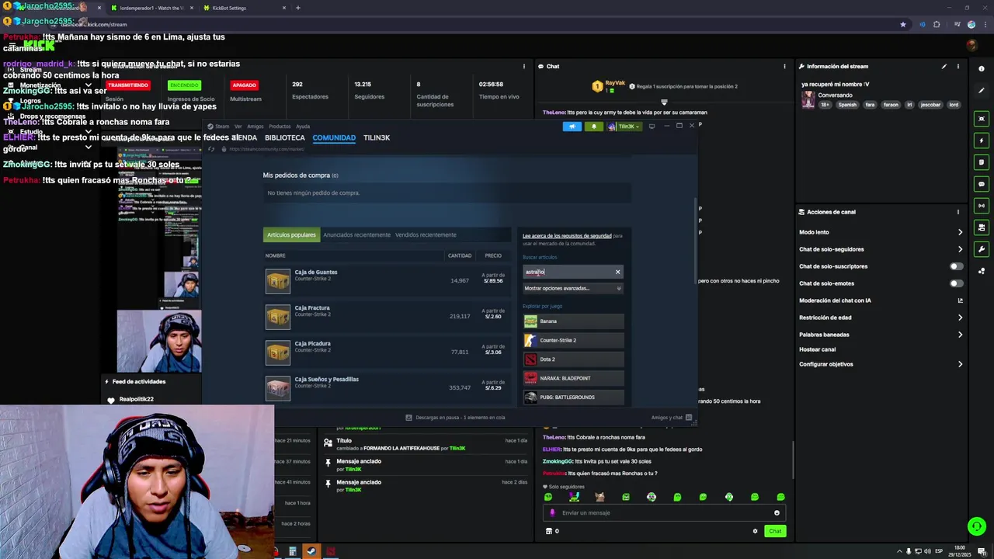Toggle Chat de solo-suscriptores switch
The height and width of the screenshot is (559, 994).
tap(957, 266)
